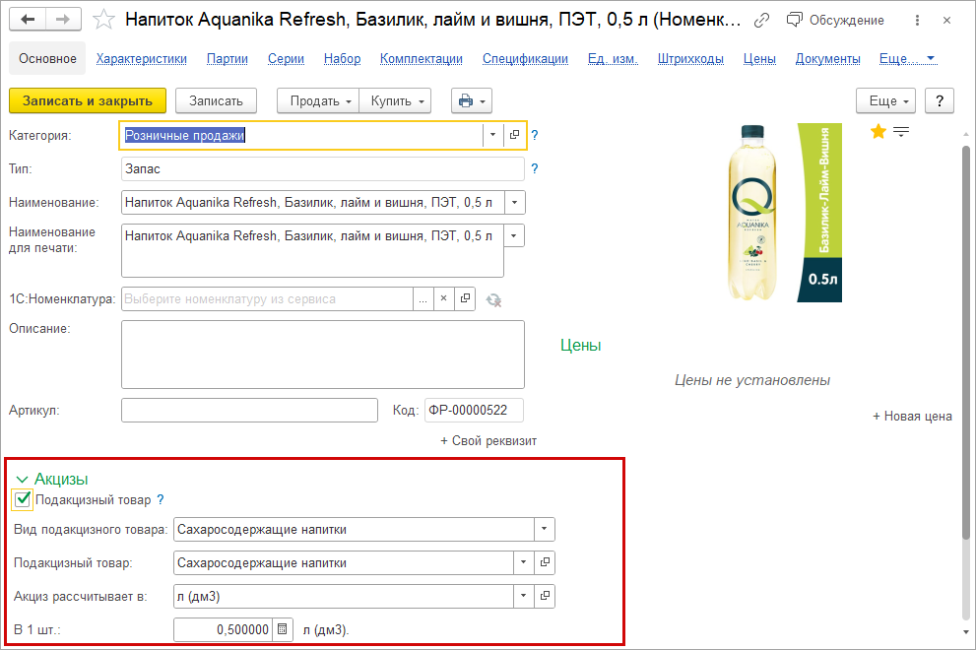Copy link to this item via chain icon

pos(761,21)
